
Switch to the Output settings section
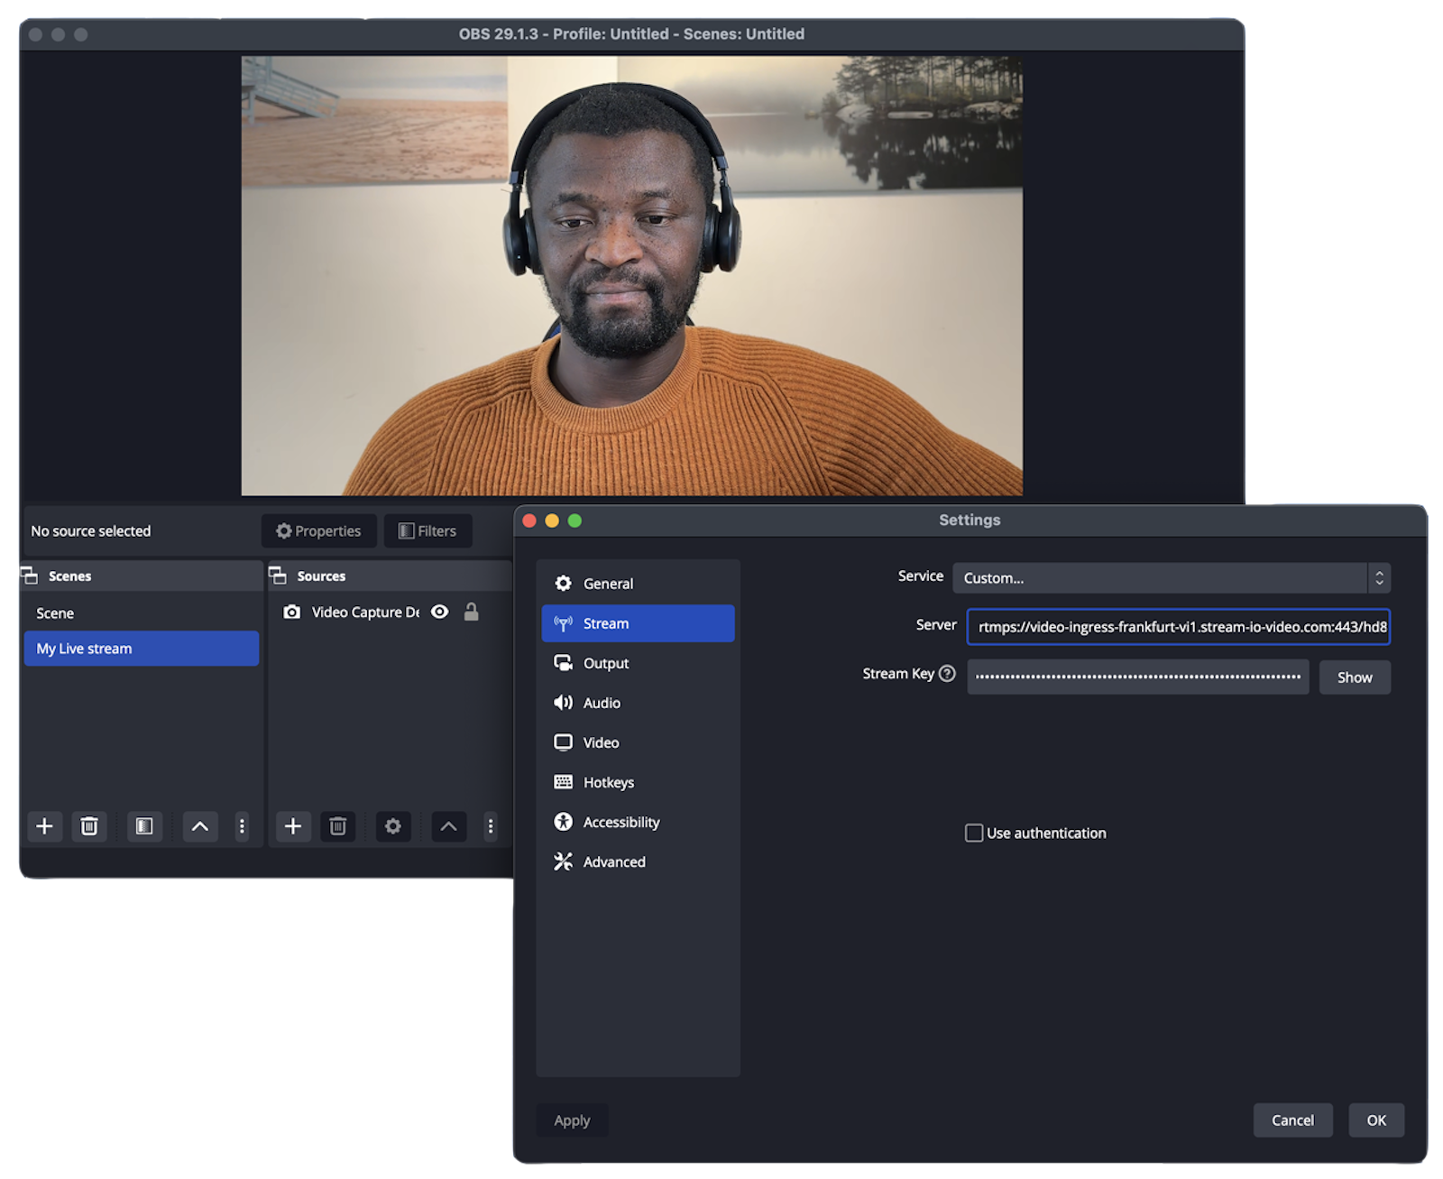click(605, 663)
